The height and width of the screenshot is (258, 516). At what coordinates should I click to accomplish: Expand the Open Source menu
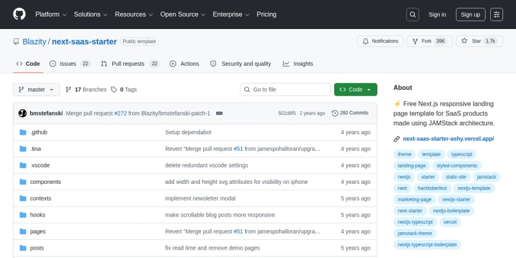pos(183,14)
